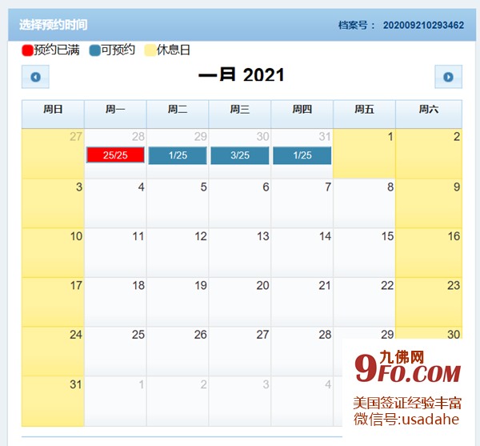
Task: Click the red 25/25 fully booked slot
Action: pyautogui.click(x=115, y=155)
